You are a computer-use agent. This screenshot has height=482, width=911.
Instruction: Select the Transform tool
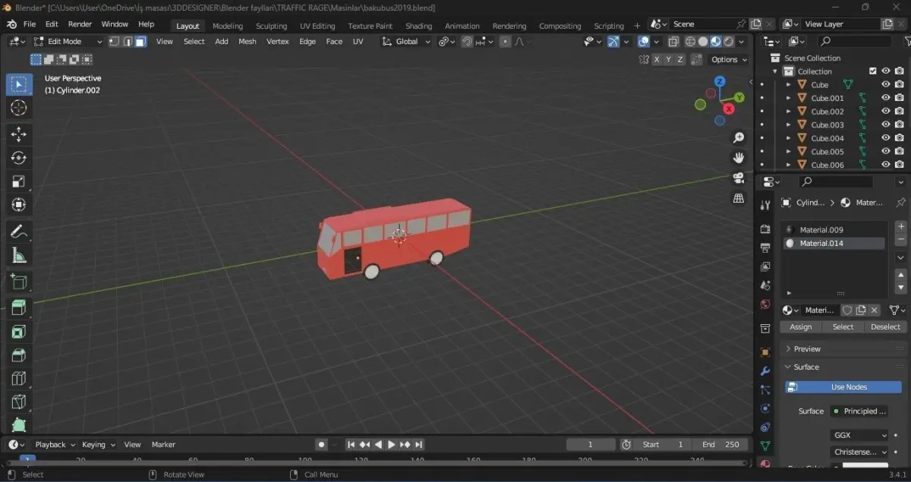(x=19, y=205)
